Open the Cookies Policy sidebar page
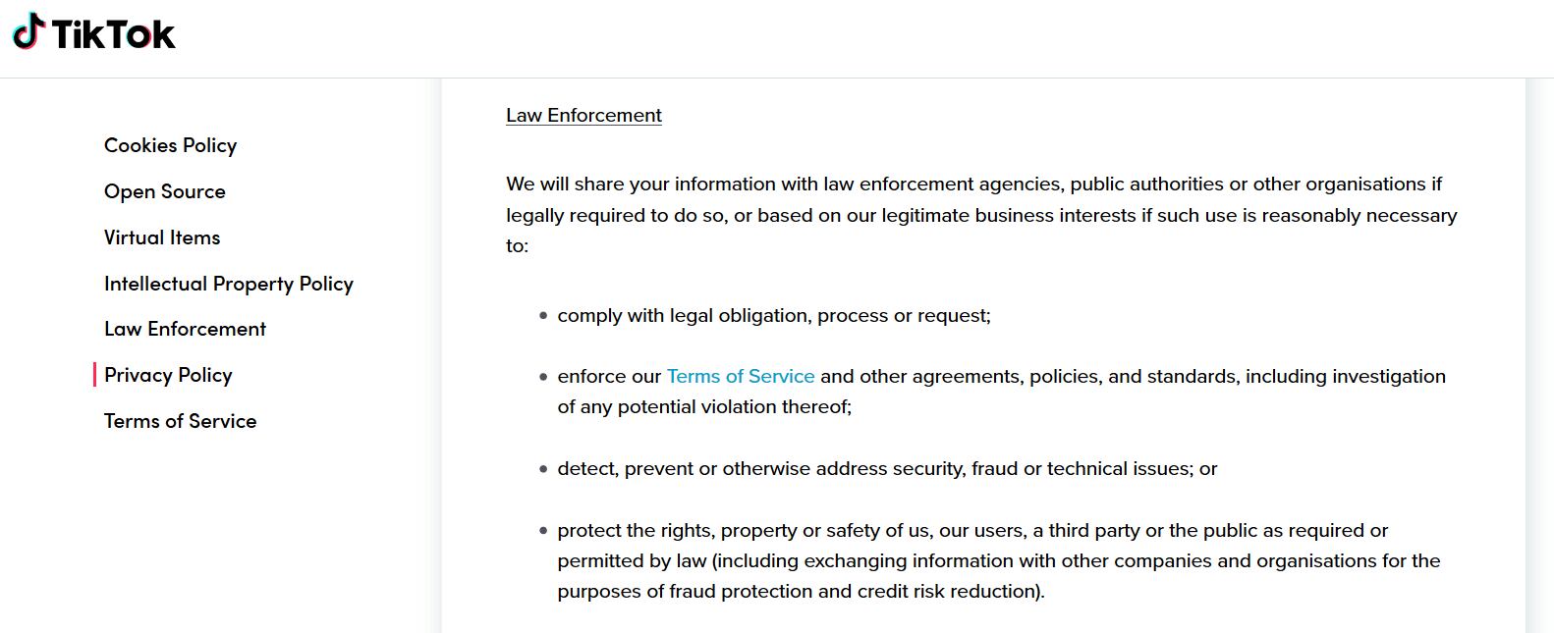Viewport: 1554px width, 633px height. pos(170,145)
